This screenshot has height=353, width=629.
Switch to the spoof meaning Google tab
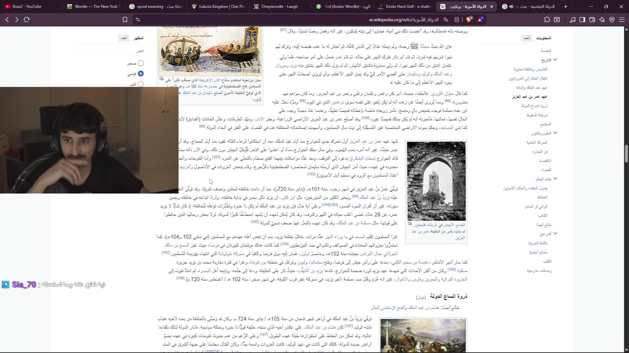click(156, 6)
